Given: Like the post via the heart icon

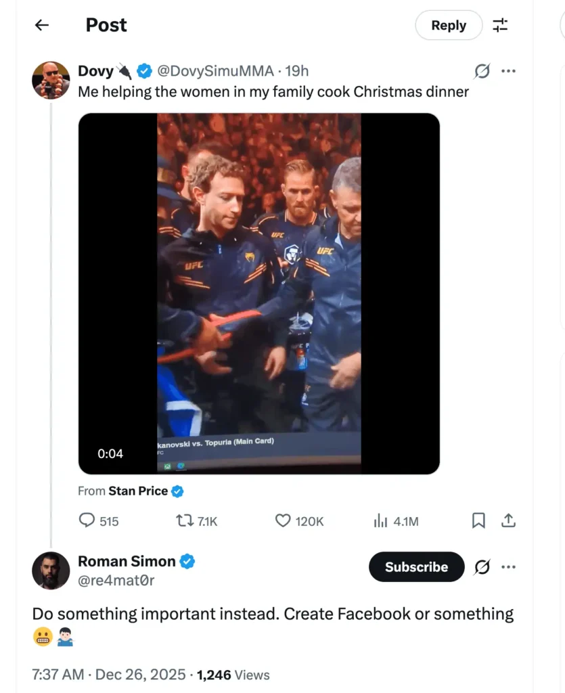Looking at the screenshot, I should click(282, 521).
